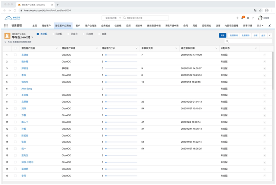276x185 pixels.
Task: Bookmark the page with the star icon
Action: click(260, 10)
